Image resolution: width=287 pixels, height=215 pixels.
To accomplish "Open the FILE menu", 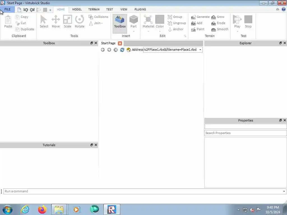I will point(7,9).
